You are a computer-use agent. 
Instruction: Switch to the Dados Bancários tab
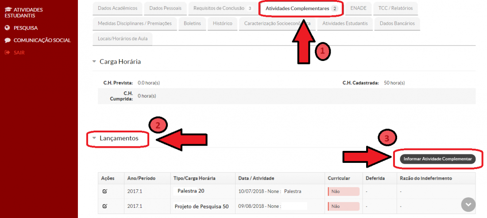coord(397,23)
